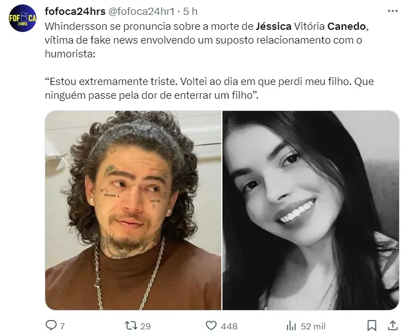Click the bold Canedo text
The height and width of the screenshot is (336, 409).
click(x=347, y=26)
